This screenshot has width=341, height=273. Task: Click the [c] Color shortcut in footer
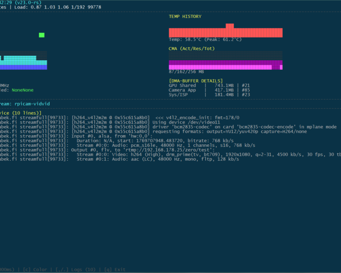coord(34,270)
